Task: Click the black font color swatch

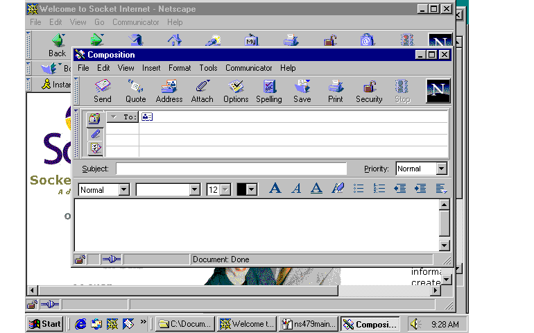Action: tap(241, 189)
